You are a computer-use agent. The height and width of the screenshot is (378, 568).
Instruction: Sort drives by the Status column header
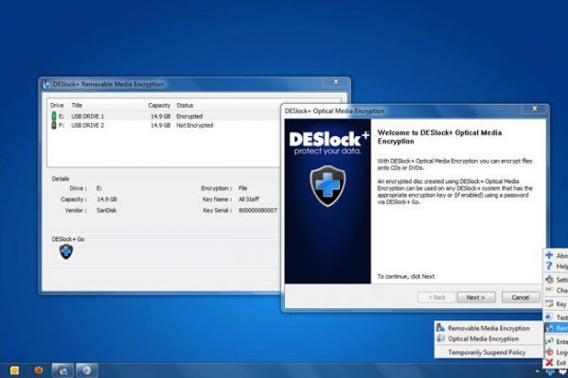185,105
